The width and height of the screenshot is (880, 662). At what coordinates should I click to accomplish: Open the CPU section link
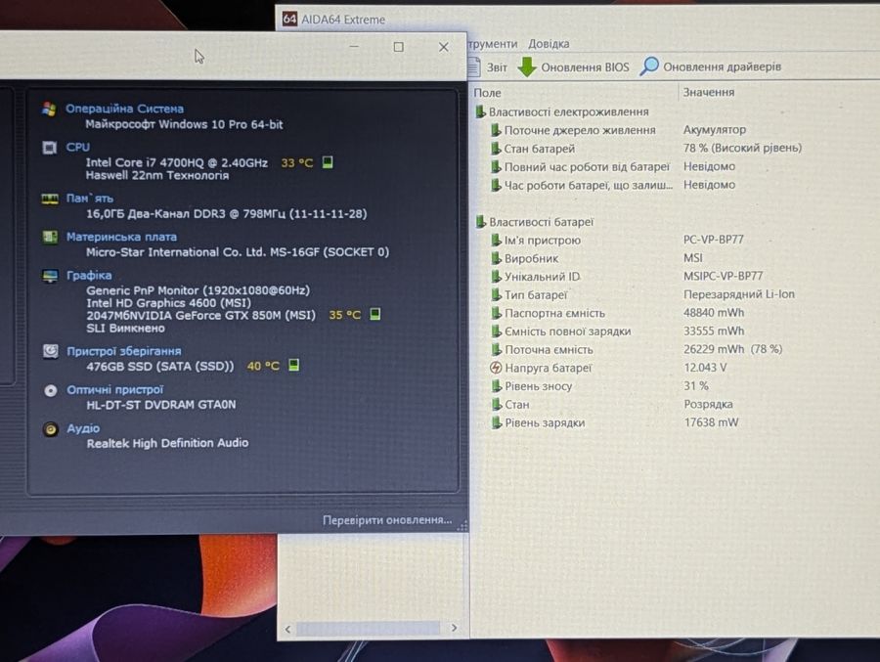[77, 147]
